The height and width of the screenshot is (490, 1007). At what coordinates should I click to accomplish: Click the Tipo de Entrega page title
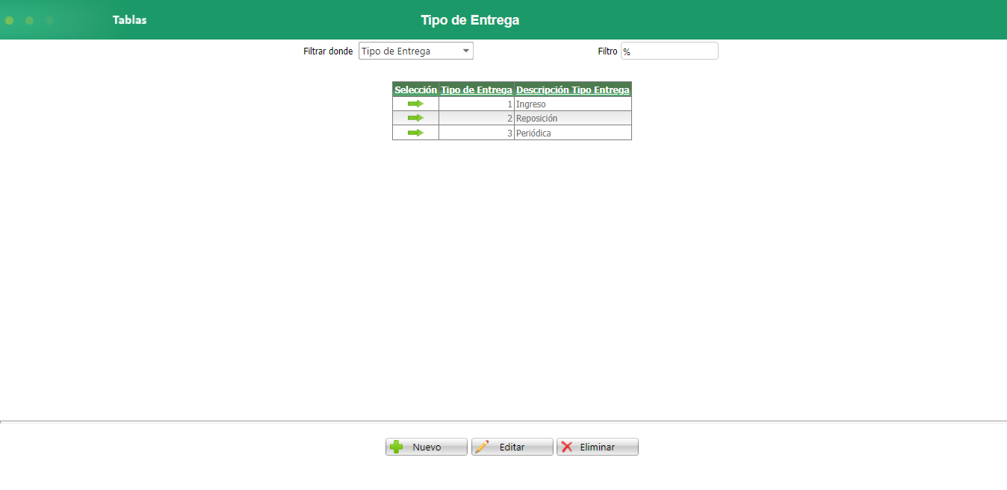(470, 20)
